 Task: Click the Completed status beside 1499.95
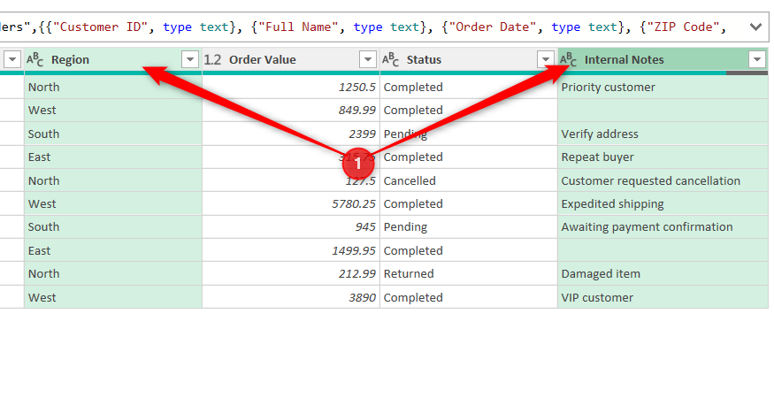[x=469, y=251]
